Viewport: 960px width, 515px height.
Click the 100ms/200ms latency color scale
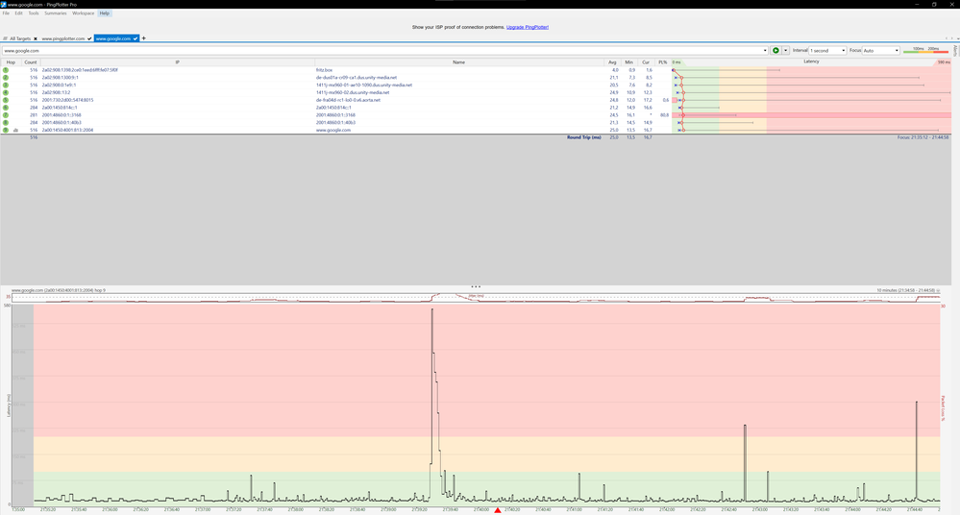(x=925, y=50)
